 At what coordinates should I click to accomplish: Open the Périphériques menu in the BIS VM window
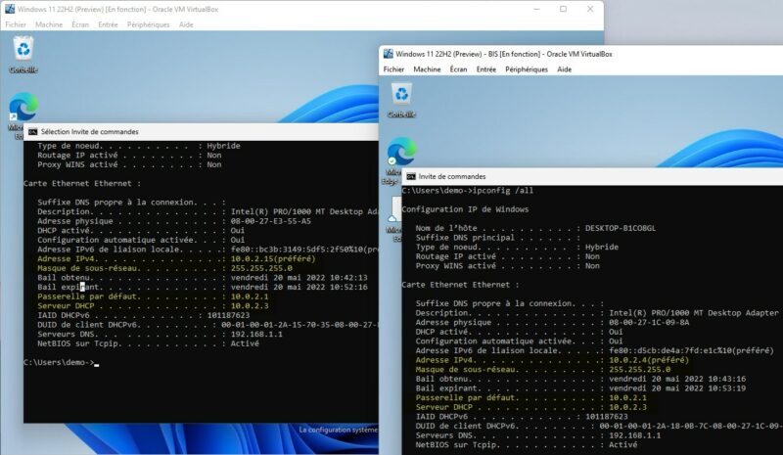[527, 69]
